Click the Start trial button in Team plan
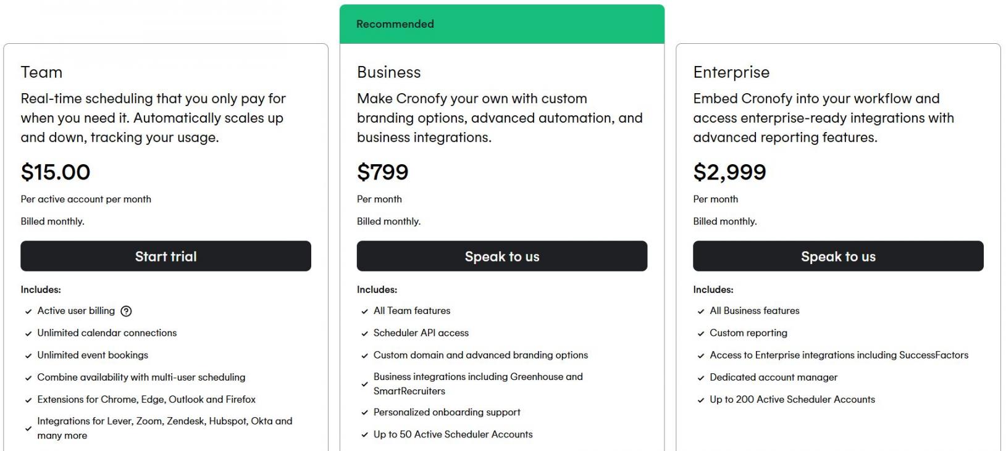Viewport: 1006px width, 451px height. (x=166, y=256)
